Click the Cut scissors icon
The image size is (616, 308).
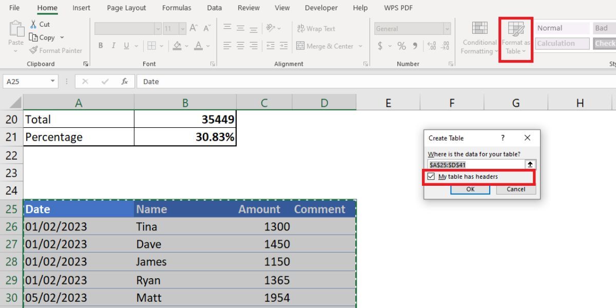point(33,25)
